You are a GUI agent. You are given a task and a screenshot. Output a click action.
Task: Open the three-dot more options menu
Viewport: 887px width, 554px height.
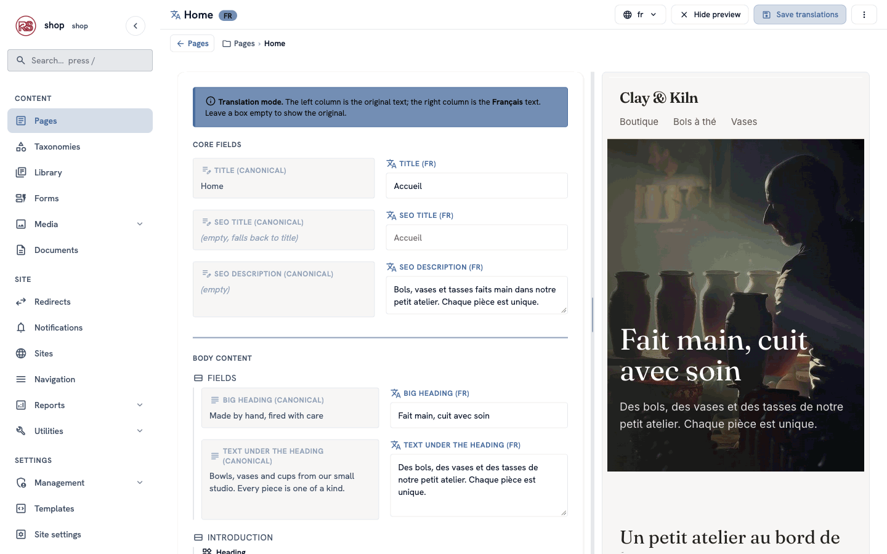coord(864,15)
